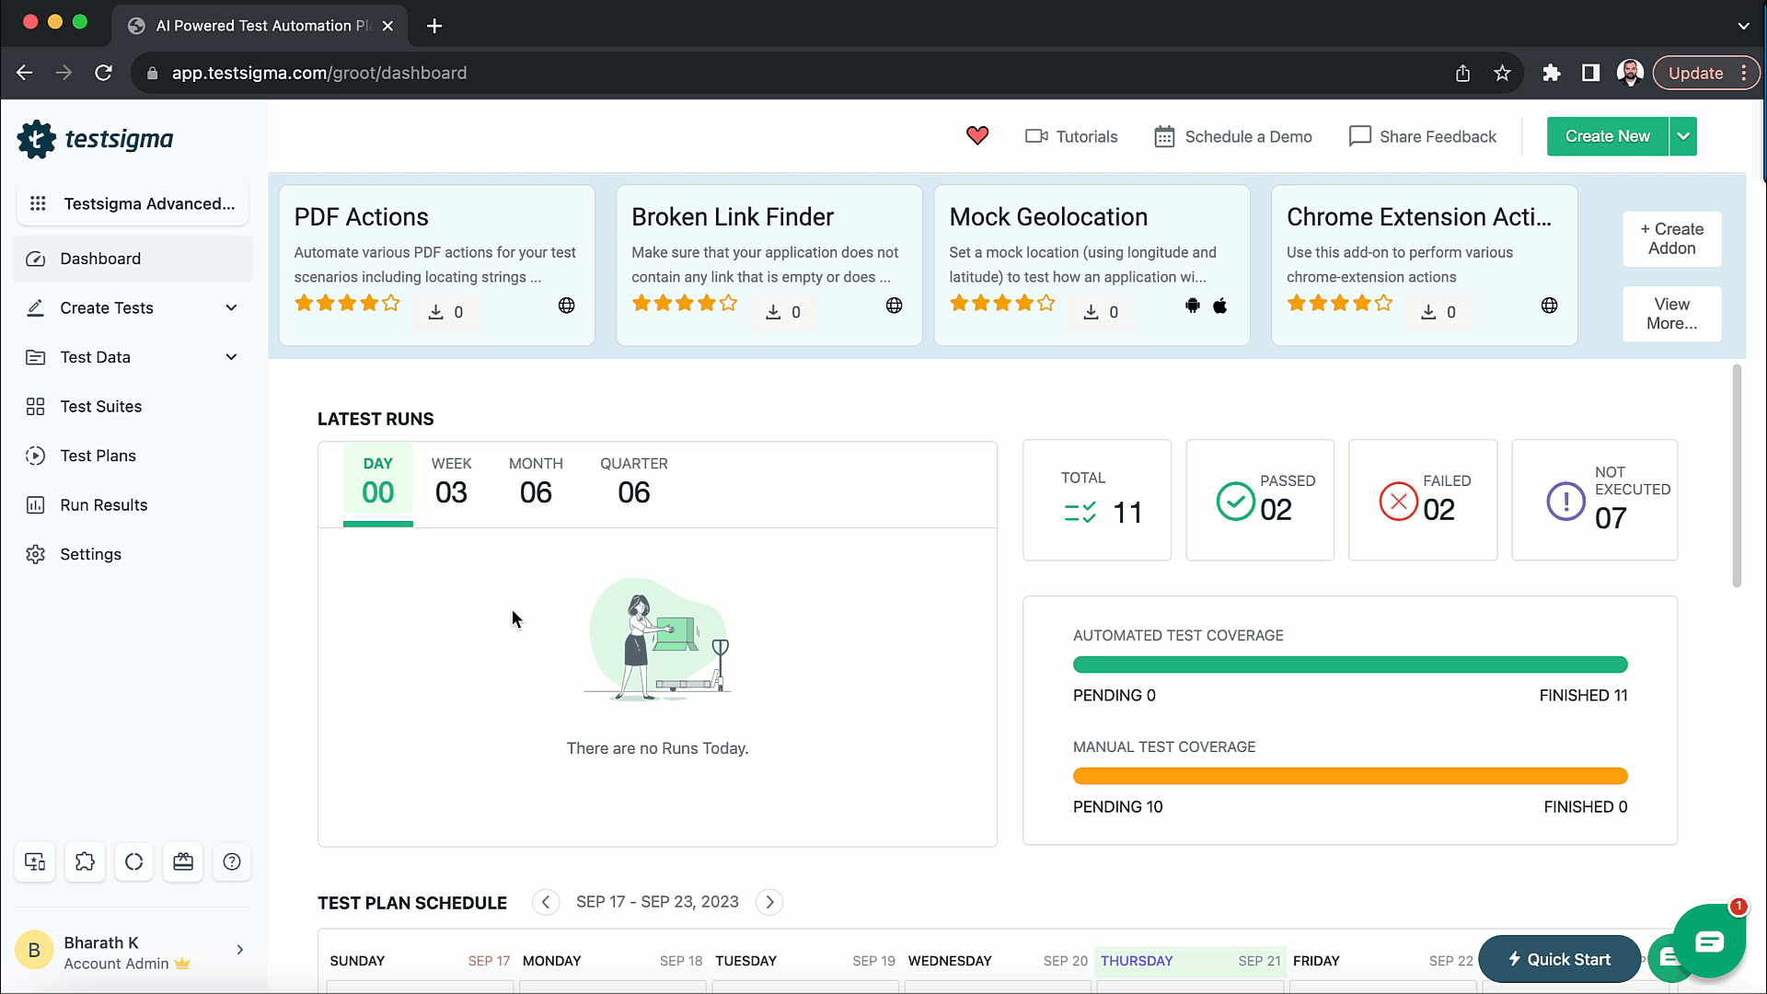This screenshot has height=994, width=1767.
Task: Go to next week in schedule
Action: 769,902
